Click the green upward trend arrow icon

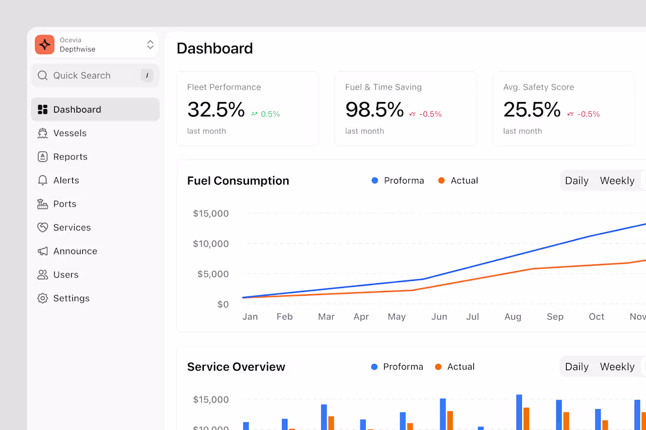click(254, 114)
